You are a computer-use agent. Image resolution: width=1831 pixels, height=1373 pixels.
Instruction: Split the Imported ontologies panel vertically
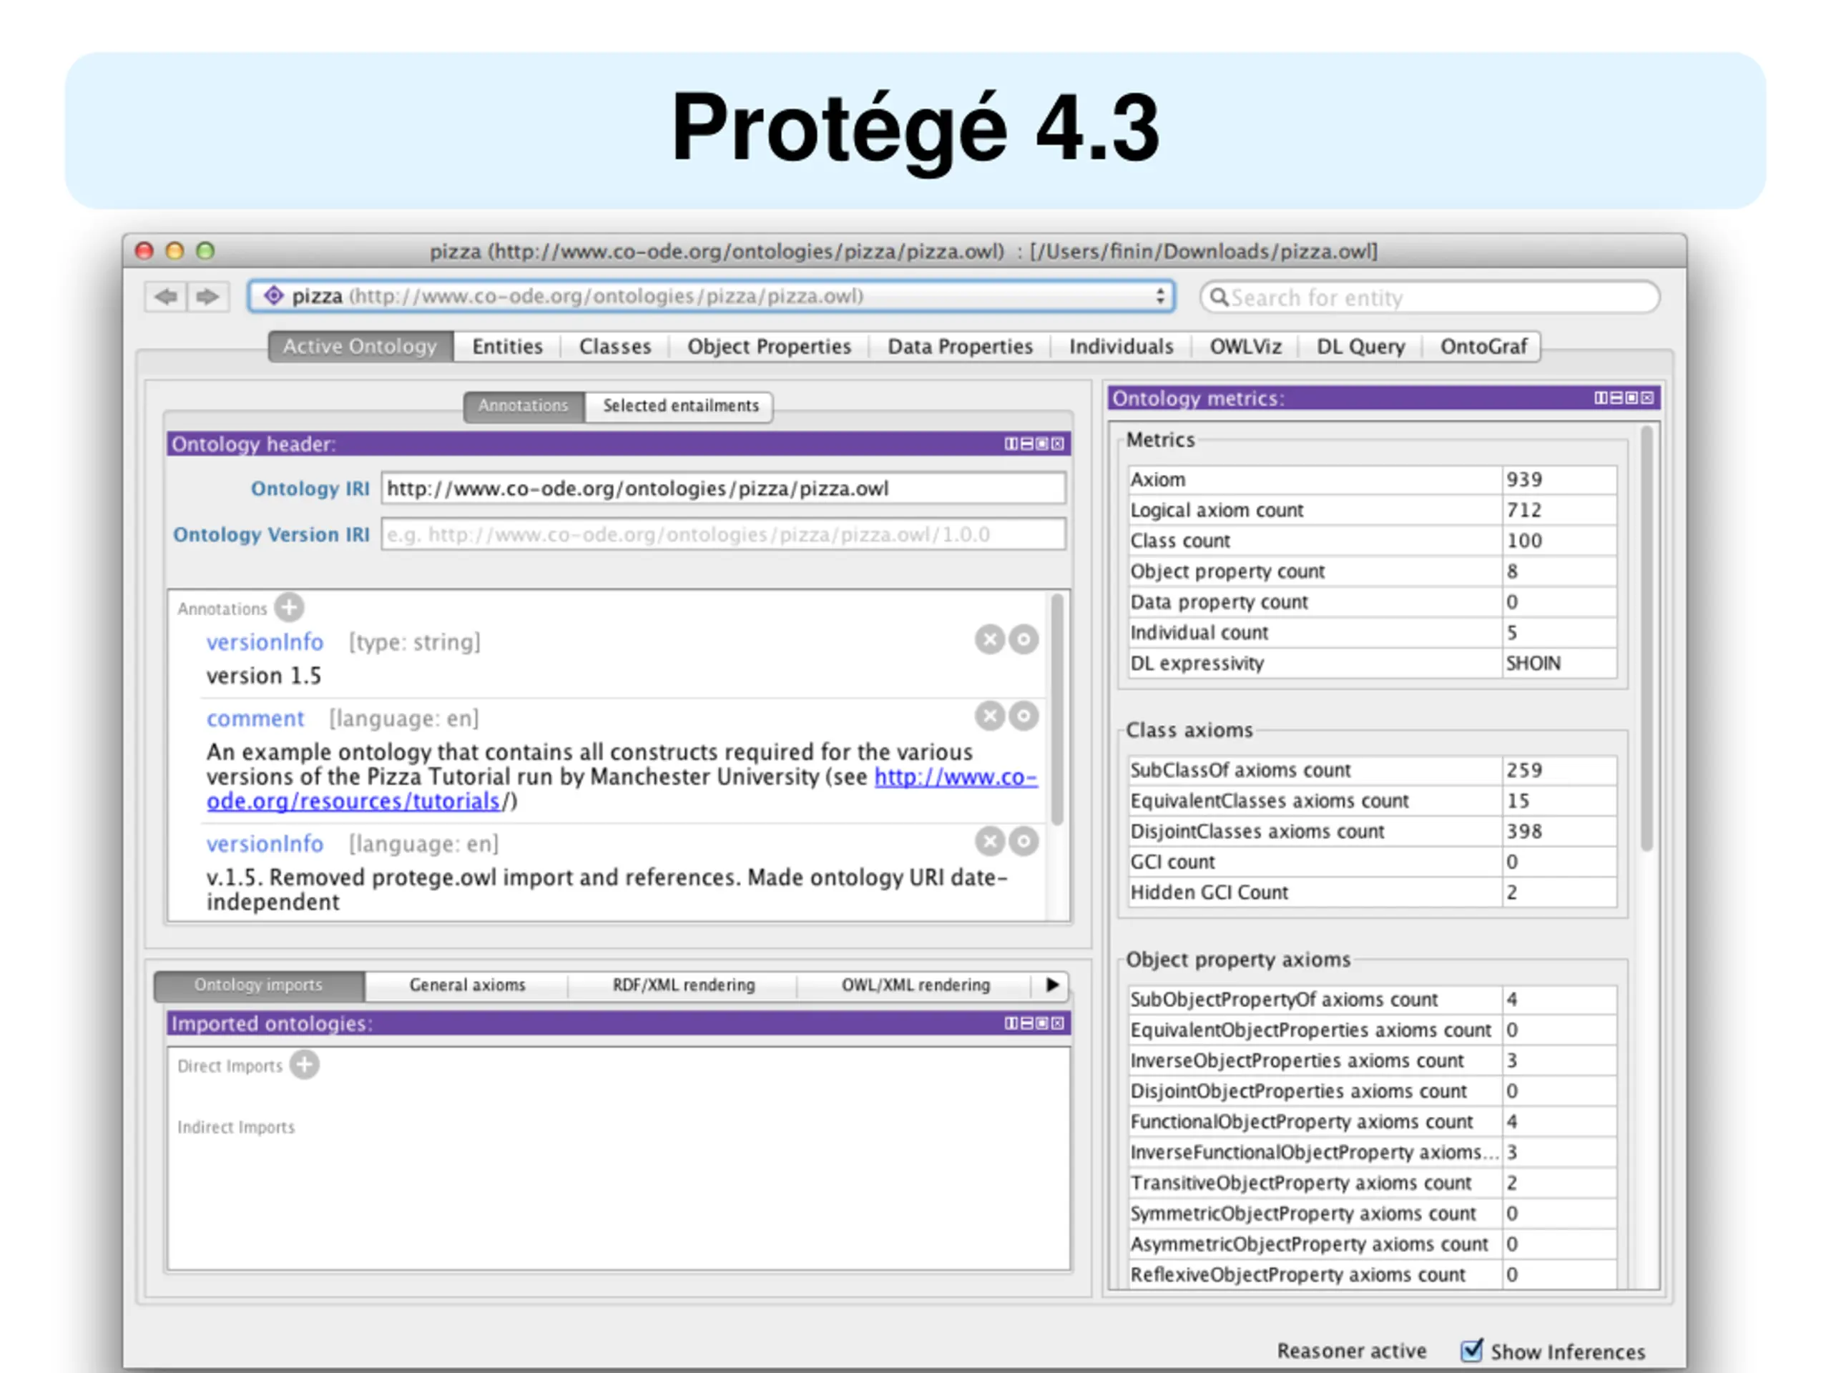click(x=1011, y=1023)
